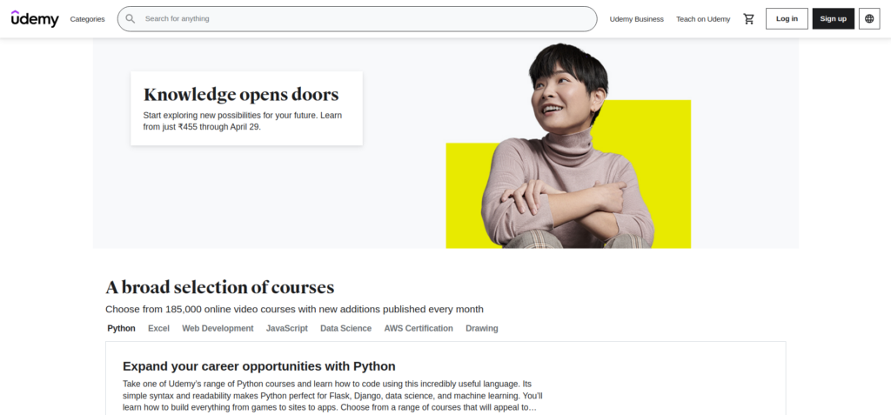Switch to the AWS Certification tab
Image resolution: width=891 pixels, height=415 pixels.
419,328
